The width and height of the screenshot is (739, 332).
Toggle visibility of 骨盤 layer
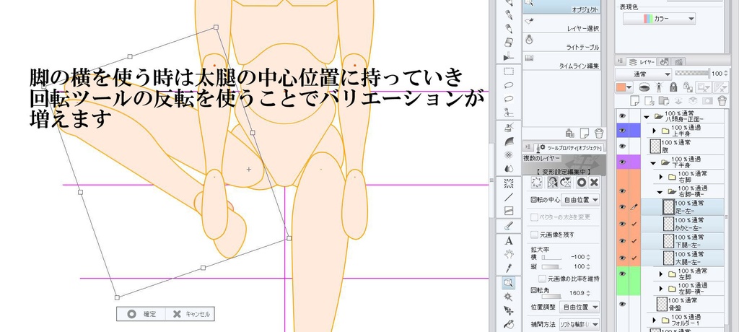click(x=623, y=304)
